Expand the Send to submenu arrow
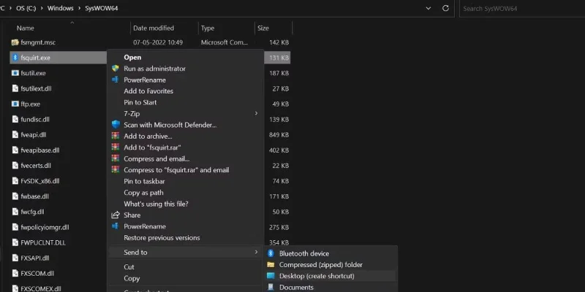This screenshot has width=585, height=292. (256, 252)
